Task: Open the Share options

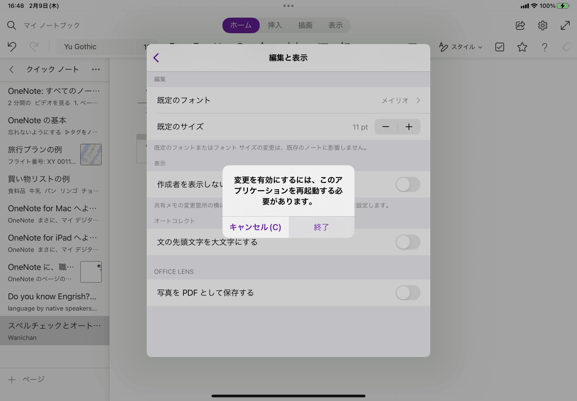Action: tap(520, 25)
